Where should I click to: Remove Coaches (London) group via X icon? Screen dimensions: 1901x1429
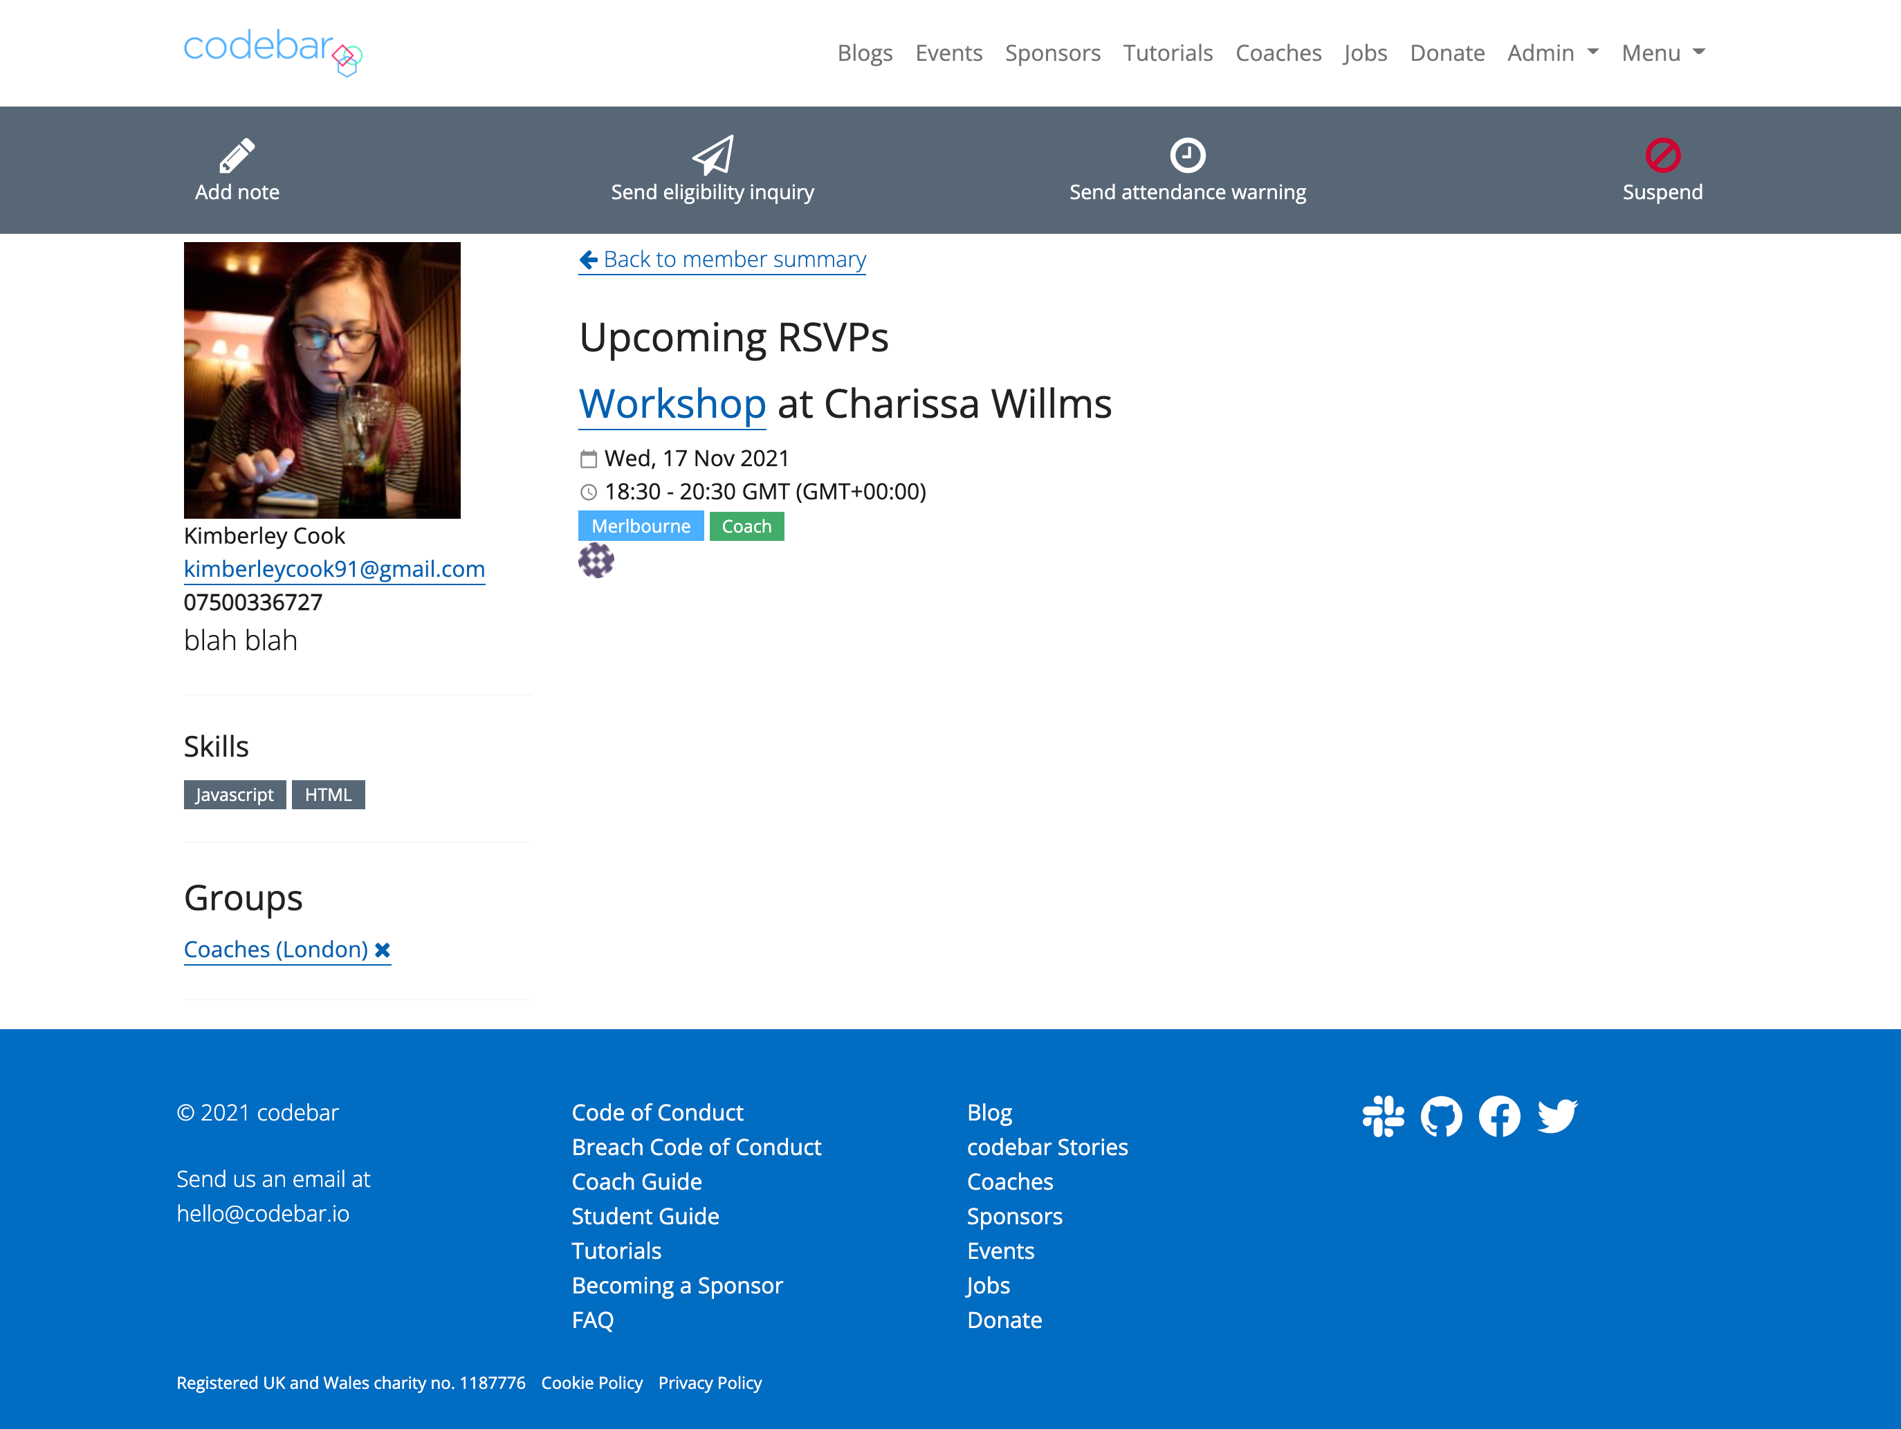(x=383, y=950)
